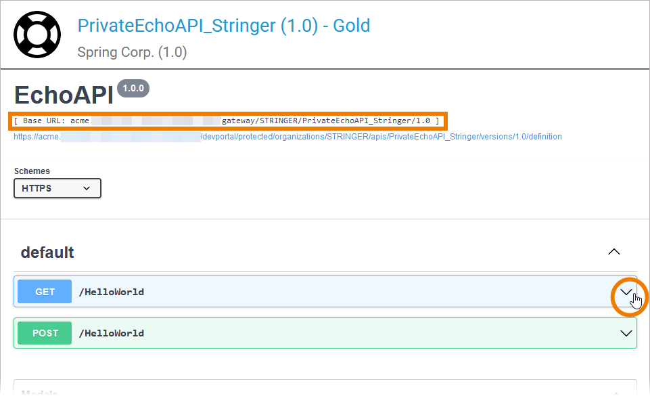The height and width of the screenshot is (396, 650).
Task: Collapse the default section with the up chevron
Action: click(613, 252)
